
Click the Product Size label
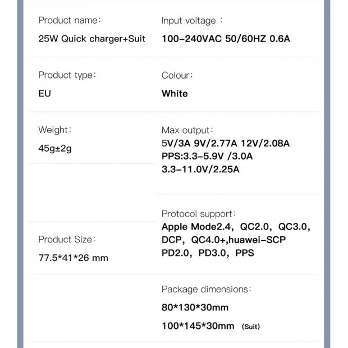67,240
